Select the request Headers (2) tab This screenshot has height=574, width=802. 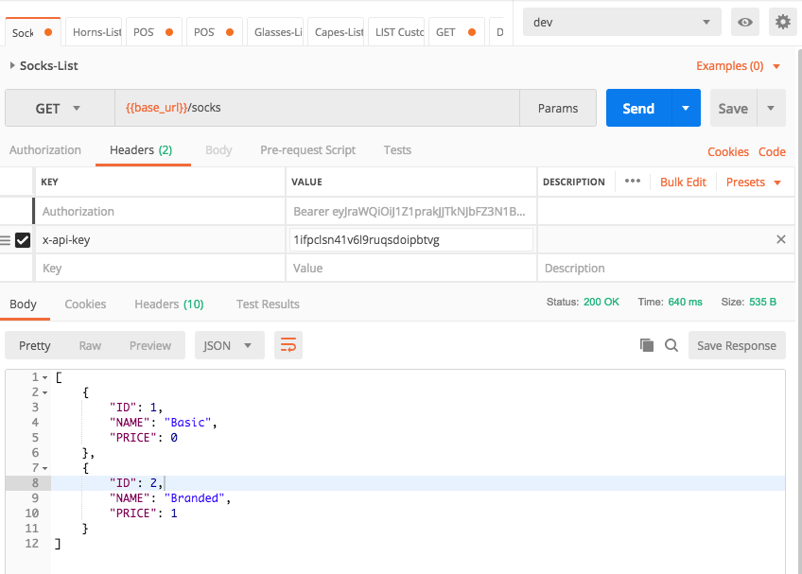pos(141,150)
